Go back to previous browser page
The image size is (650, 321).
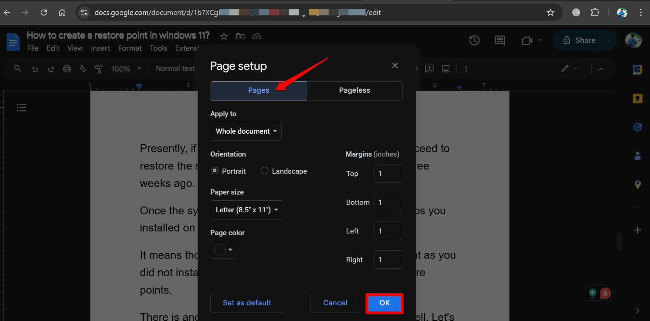(x=7, y=13)
